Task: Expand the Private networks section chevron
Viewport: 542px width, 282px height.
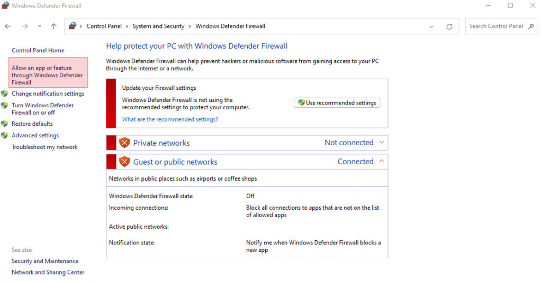Action: [382, 143]
